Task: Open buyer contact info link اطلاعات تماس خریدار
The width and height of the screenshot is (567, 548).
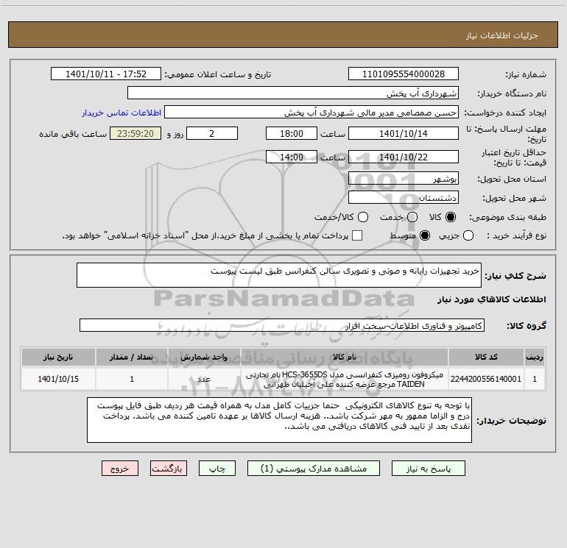Action: (x=121, y=113)
